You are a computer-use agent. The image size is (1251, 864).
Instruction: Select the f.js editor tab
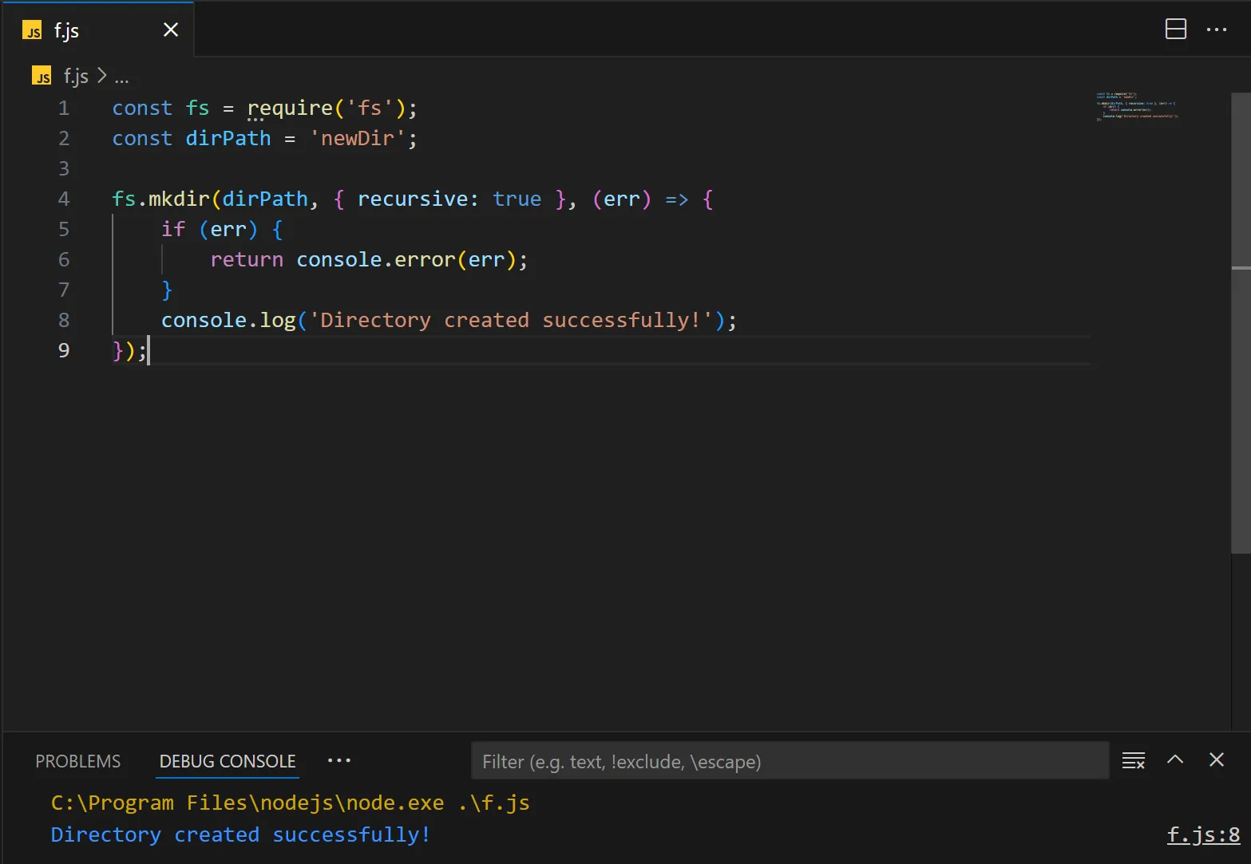[x=98, y=30]
